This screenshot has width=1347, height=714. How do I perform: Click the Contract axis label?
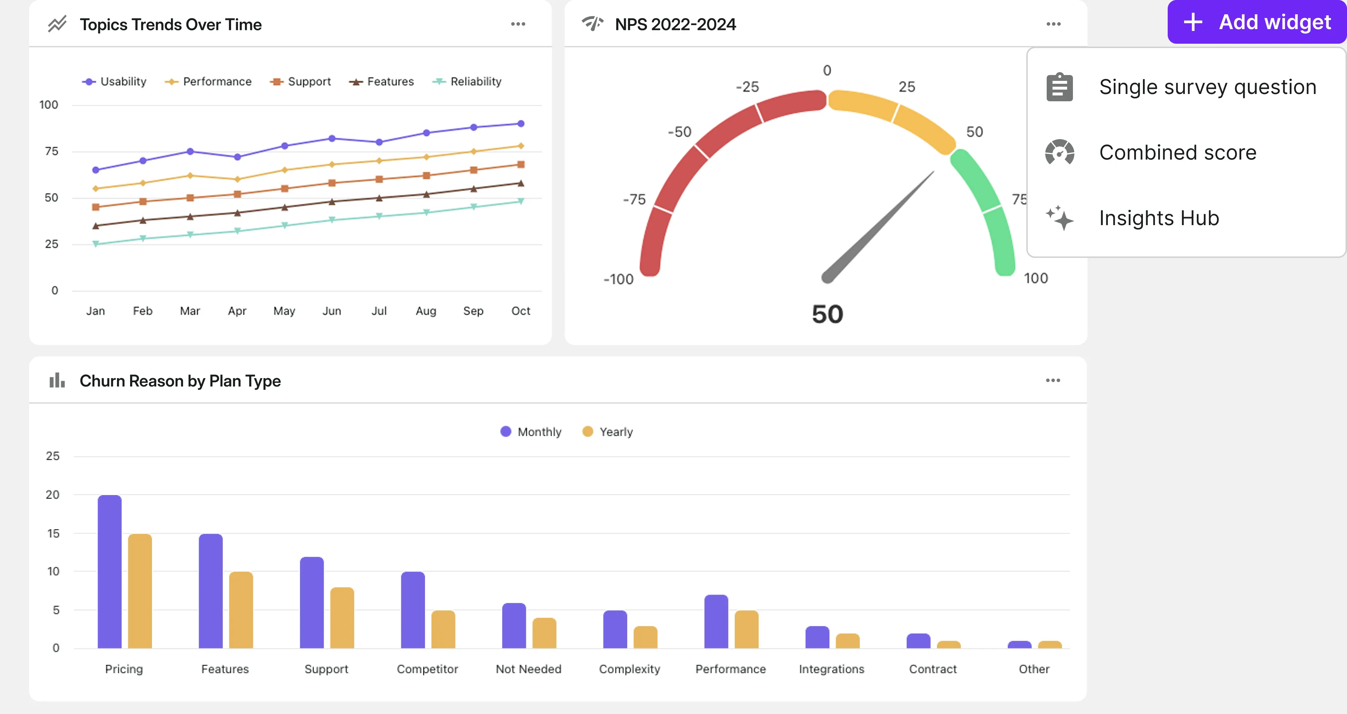coord(933,669)
